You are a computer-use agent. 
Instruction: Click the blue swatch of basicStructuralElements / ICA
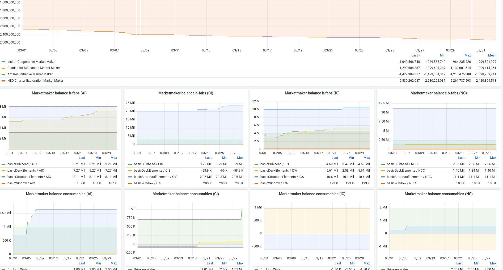tap(256, 177)
